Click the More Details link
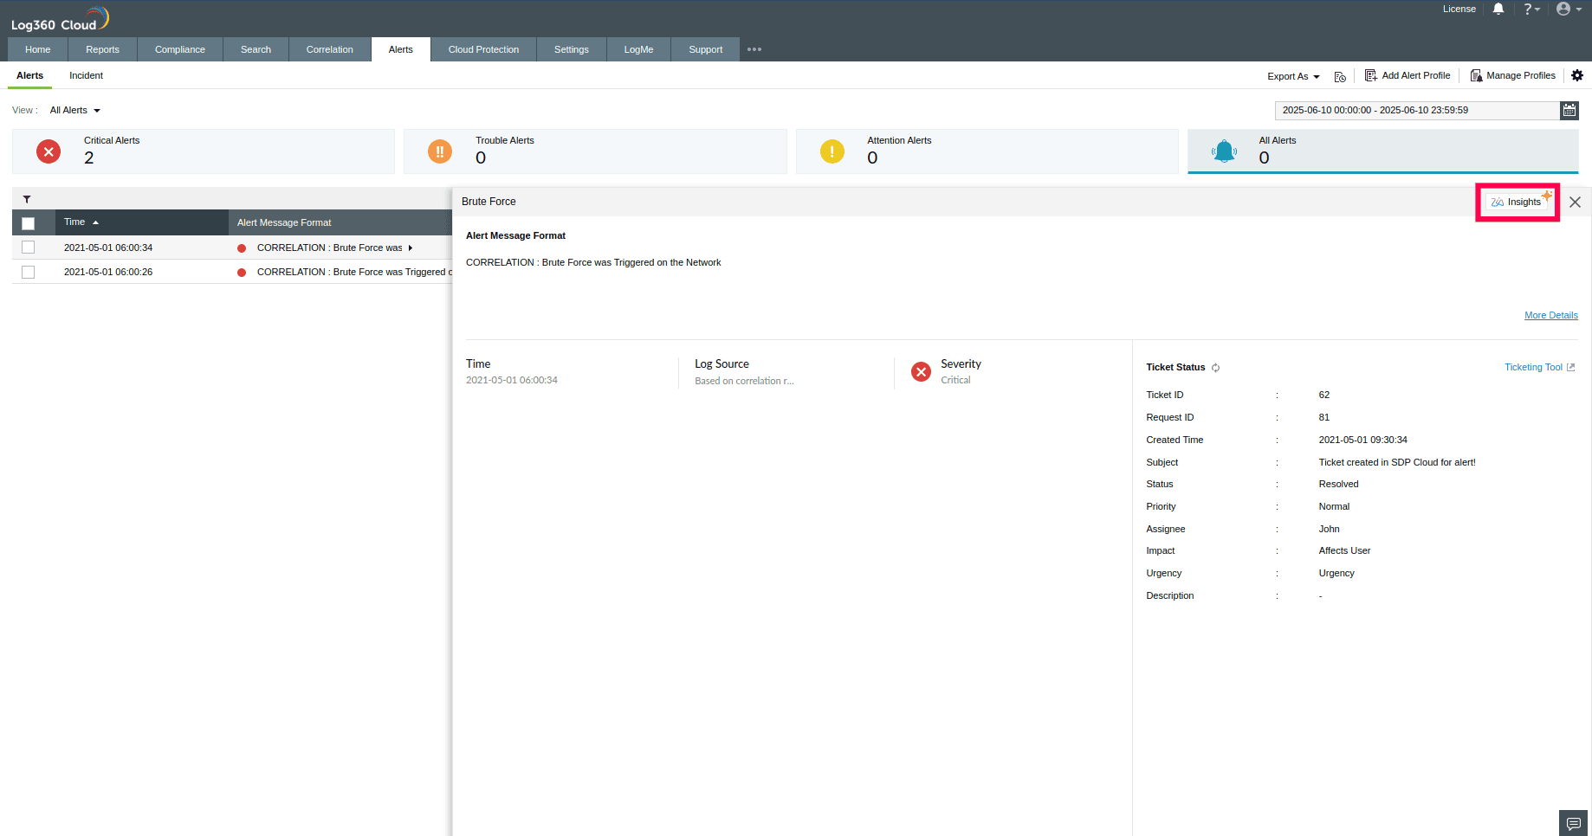The width and height of the screenshot is (1592, 836). (x=1550, y=315)
